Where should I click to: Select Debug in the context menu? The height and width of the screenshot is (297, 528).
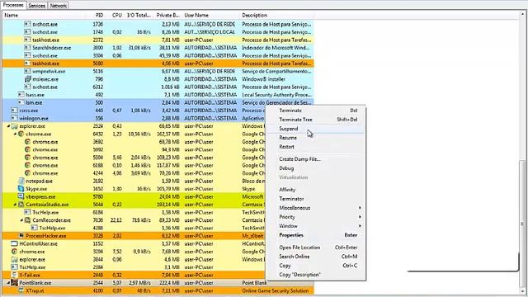tap(315, 168)
